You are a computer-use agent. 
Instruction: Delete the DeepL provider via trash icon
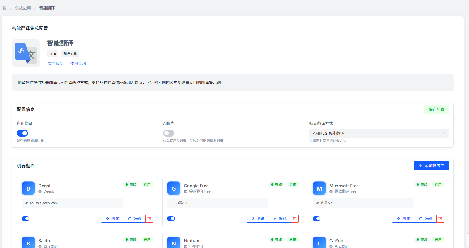click(x=149, y=219)
